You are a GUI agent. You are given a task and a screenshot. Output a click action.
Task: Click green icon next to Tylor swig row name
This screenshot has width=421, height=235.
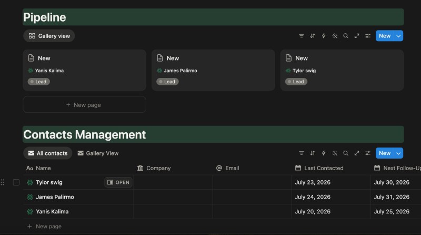pyautogui.click(x=30, y=182)
